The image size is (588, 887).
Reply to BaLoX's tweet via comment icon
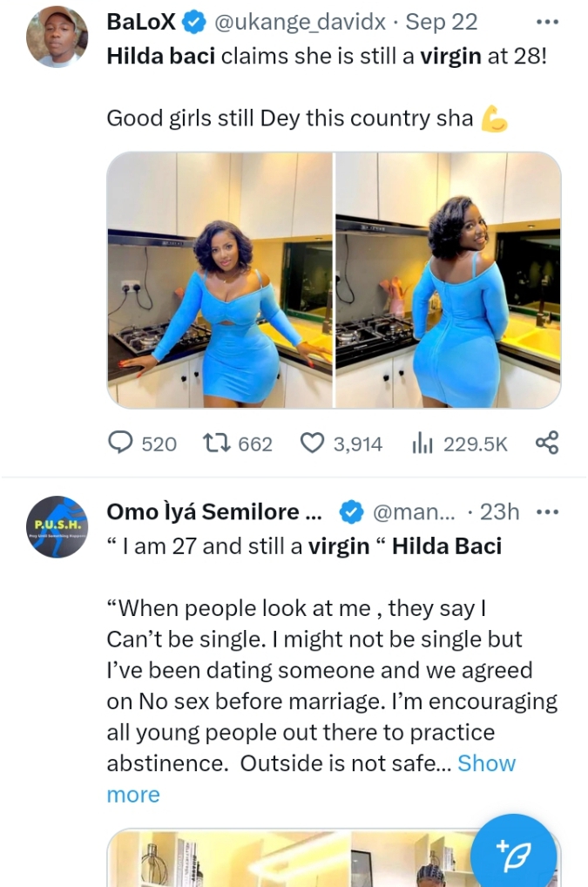119,443
